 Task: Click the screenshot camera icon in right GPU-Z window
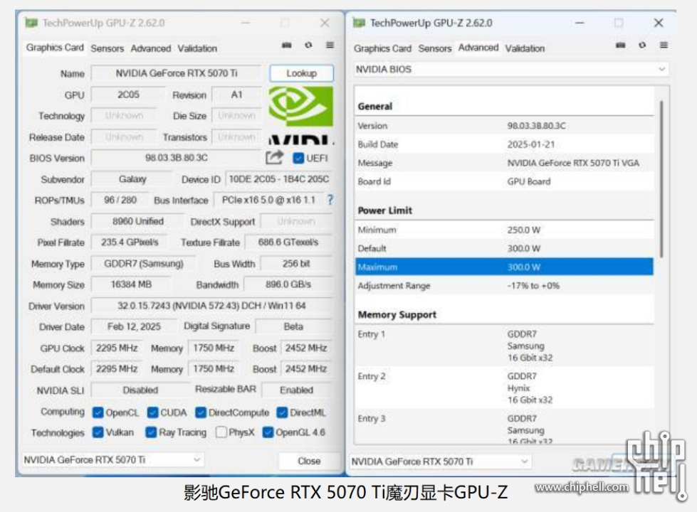pos(621,45)
